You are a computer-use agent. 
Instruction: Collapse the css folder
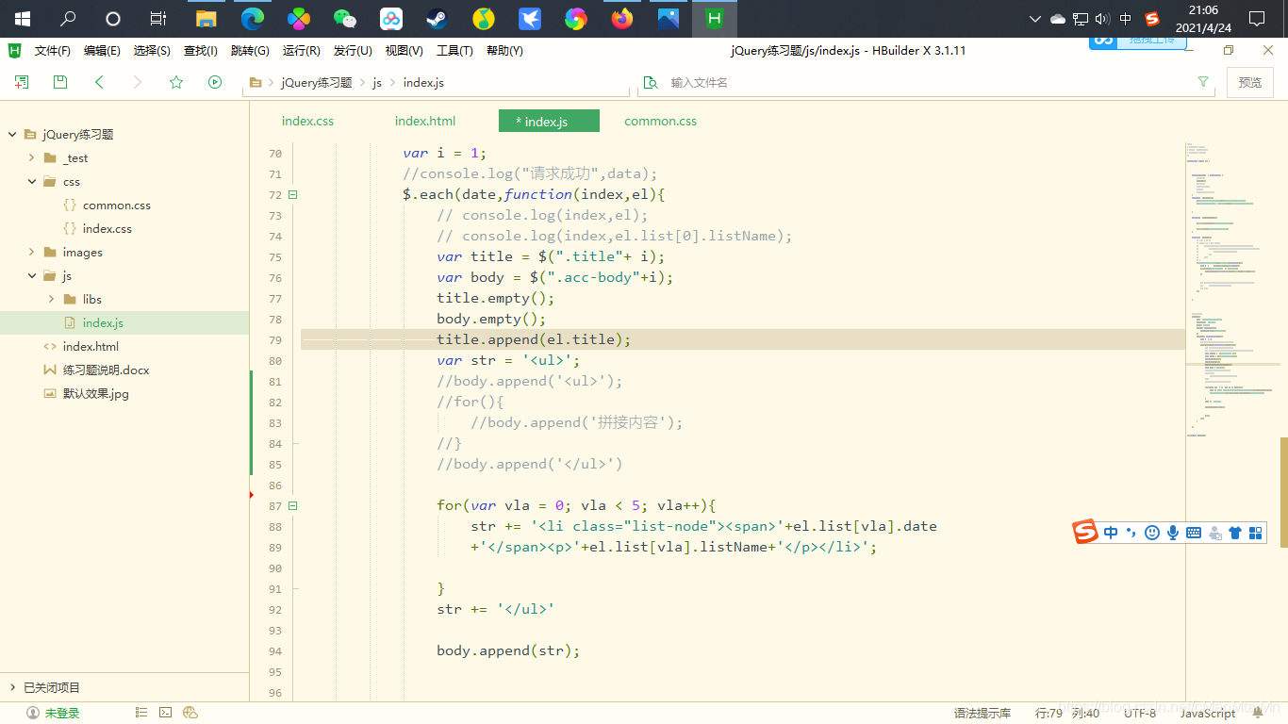[x=31, y=182]
